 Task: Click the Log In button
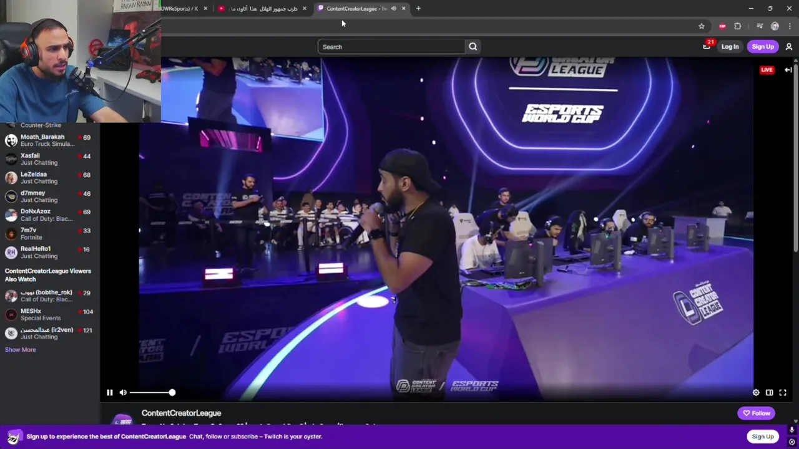click(x=730, y=47)
